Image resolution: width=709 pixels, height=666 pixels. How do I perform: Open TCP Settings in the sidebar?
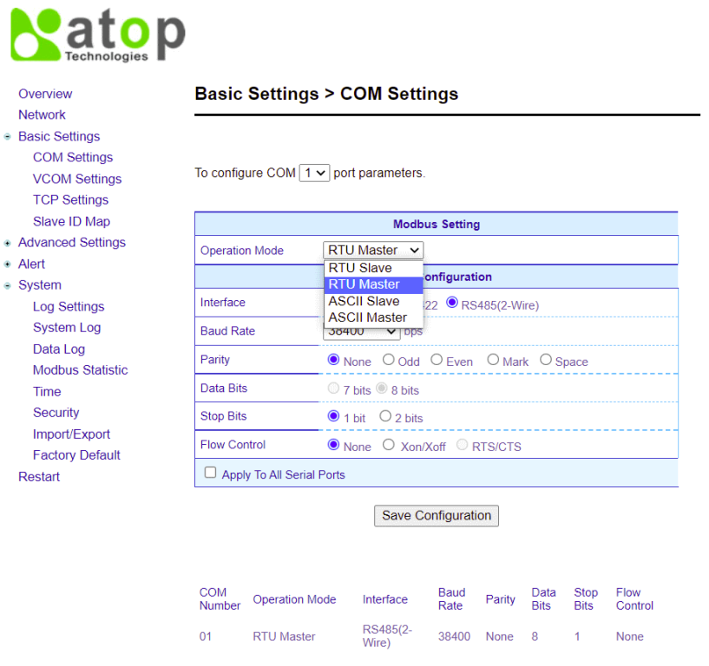tap(70, 199)
